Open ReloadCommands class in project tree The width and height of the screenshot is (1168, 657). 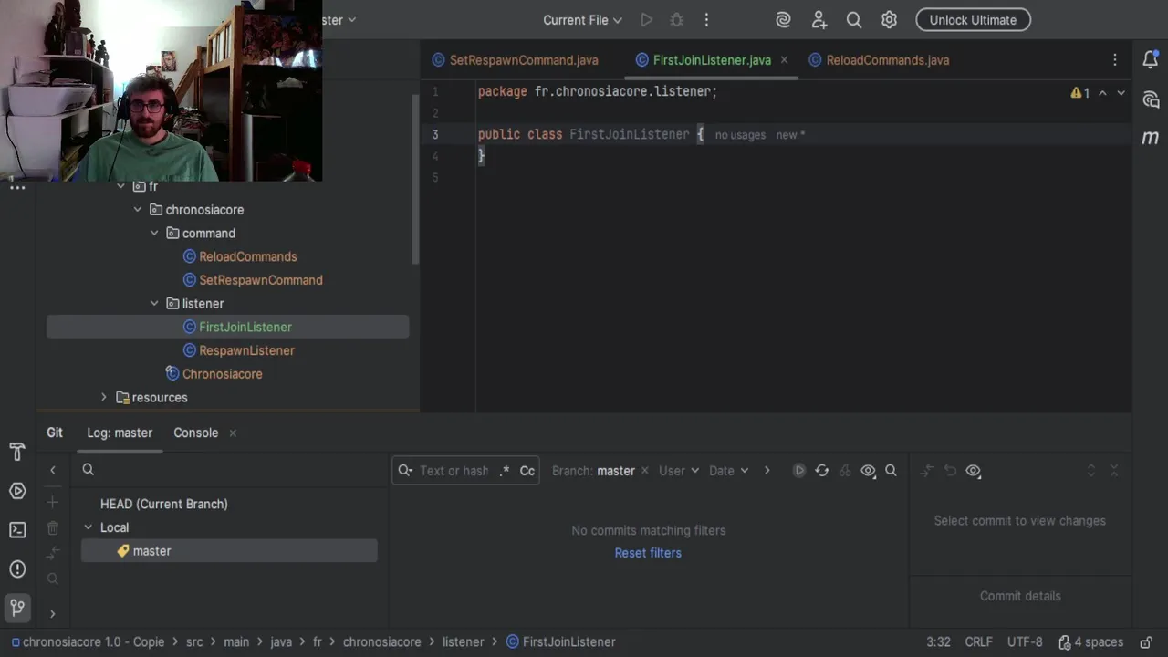point(247,257)
